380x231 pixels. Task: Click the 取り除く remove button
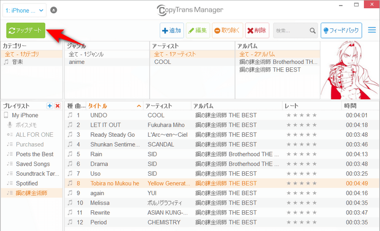click(x=227, y=30)
